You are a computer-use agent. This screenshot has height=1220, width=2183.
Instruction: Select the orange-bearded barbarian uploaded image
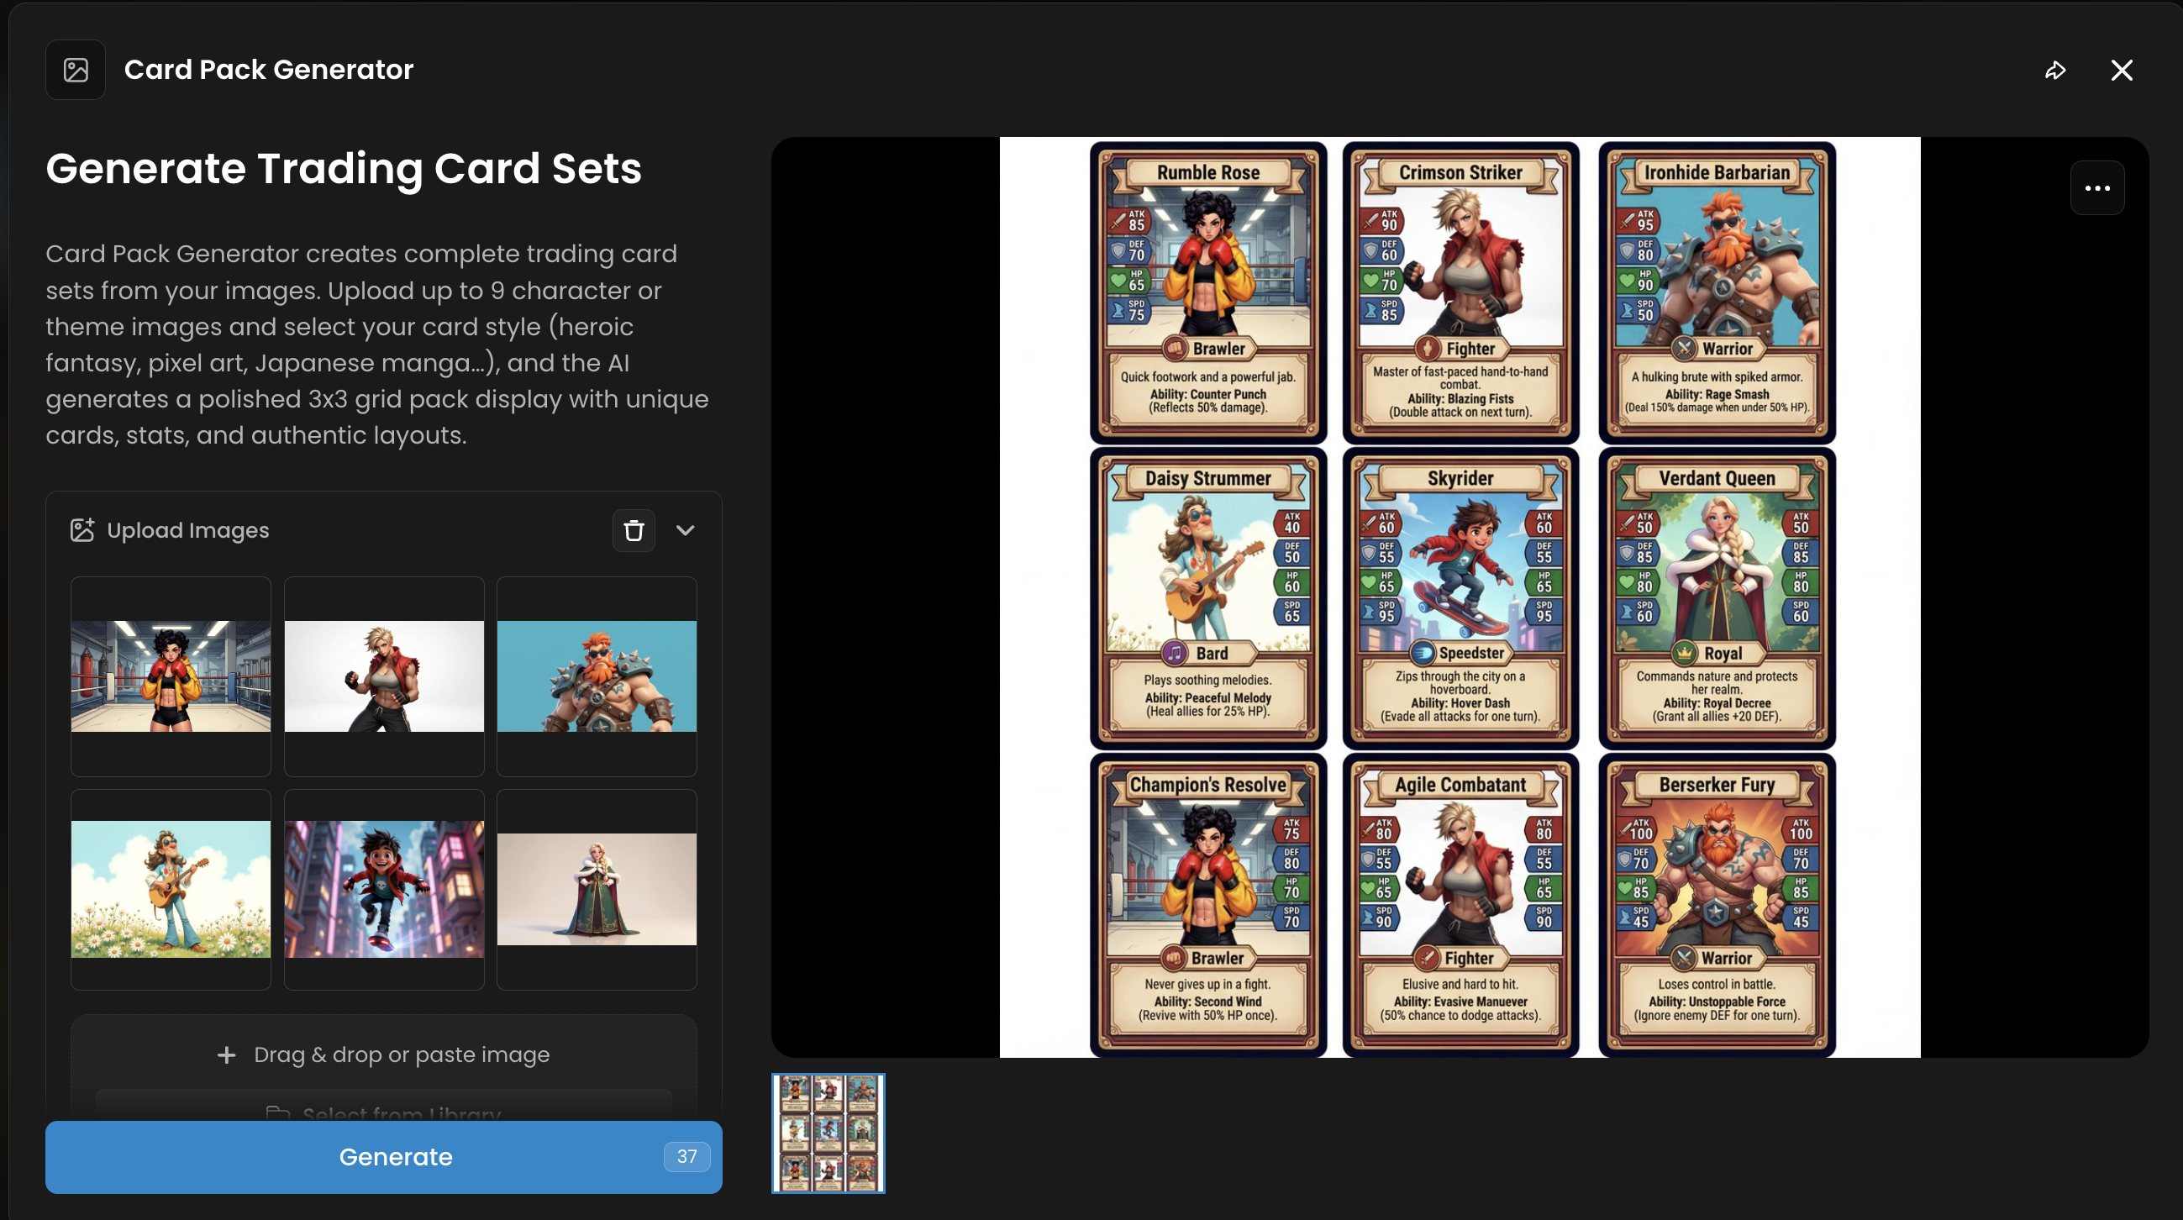click(597, 677)
